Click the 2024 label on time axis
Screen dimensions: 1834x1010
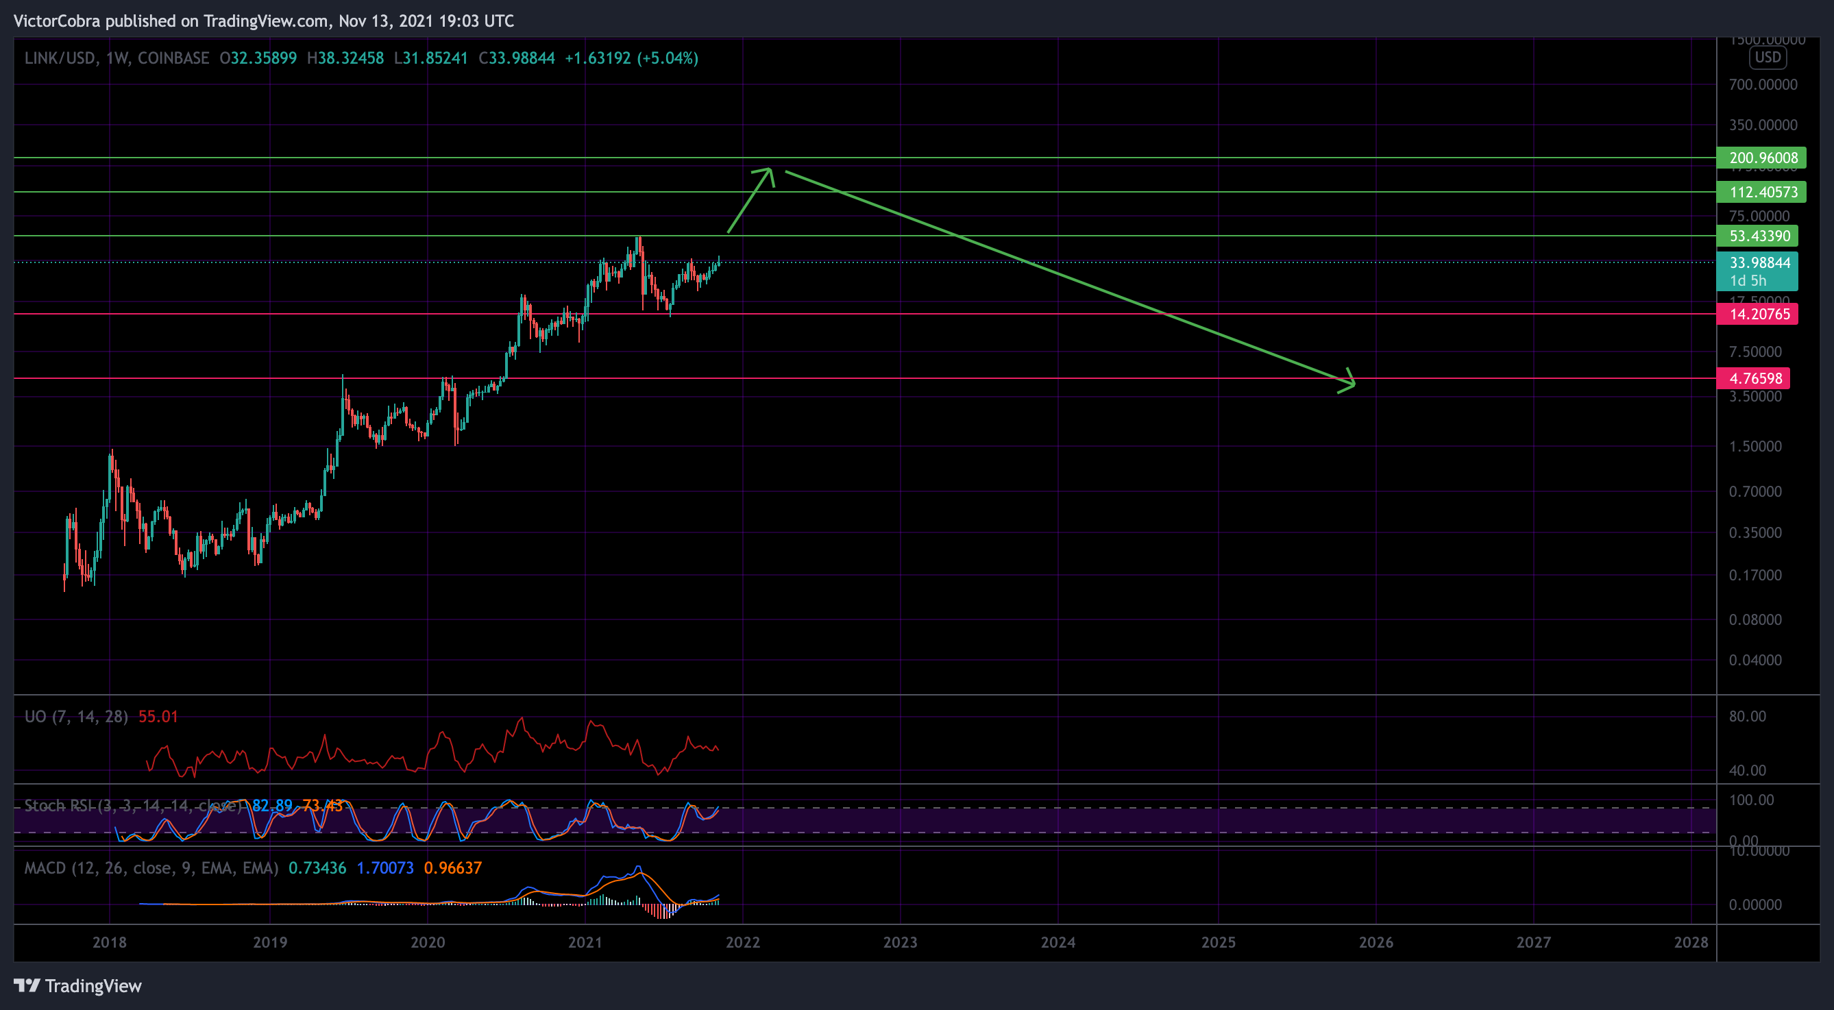pos(1058,942)
